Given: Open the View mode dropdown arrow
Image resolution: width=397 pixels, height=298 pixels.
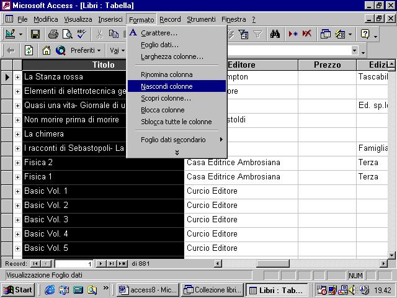Looking at the screenshot, I should [20, 34].
